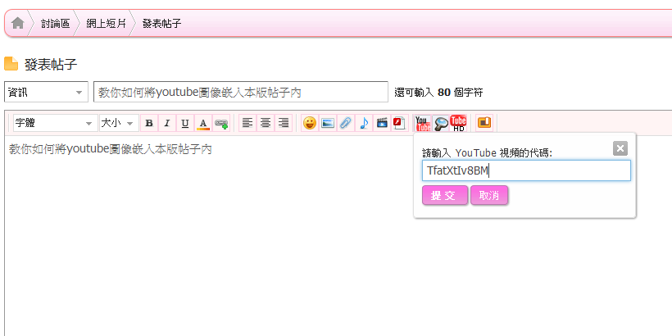Go to the forum home icon
Image resolution: width=672 pixels, height=336 pixels.
pyautogui.click(x=17, y=23)
